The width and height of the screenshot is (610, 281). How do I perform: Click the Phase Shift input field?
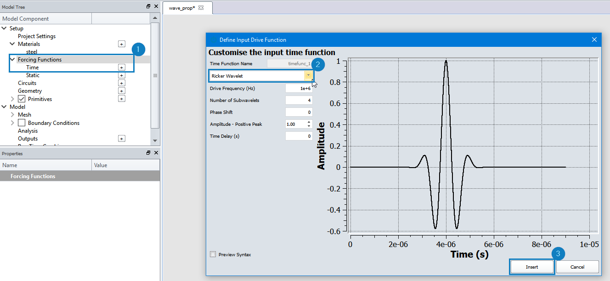[299, 112]
